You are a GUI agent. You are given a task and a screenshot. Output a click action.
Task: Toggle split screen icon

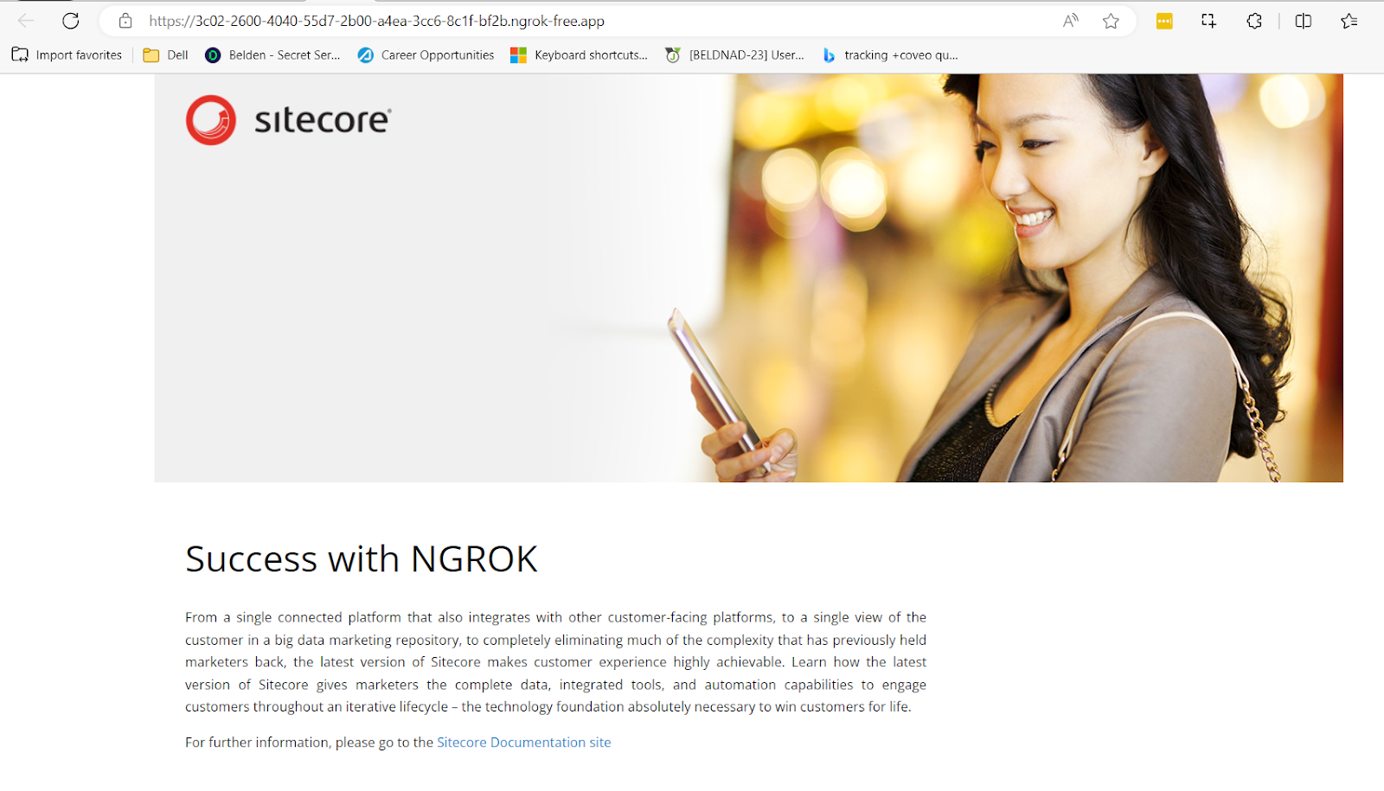coord(1304,21)
